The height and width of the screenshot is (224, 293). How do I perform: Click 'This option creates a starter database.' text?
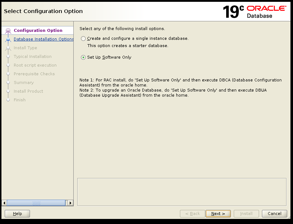pos(128,46)
